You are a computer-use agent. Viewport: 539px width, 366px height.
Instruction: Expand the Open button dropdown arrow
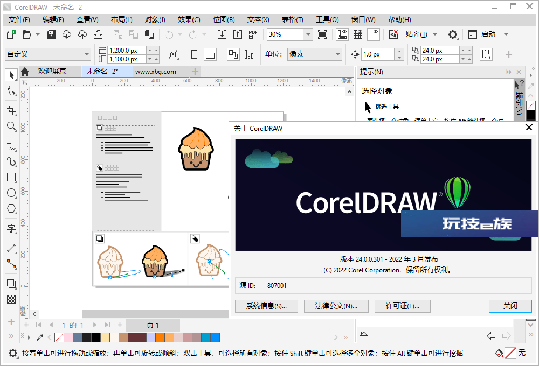(38, 34)
